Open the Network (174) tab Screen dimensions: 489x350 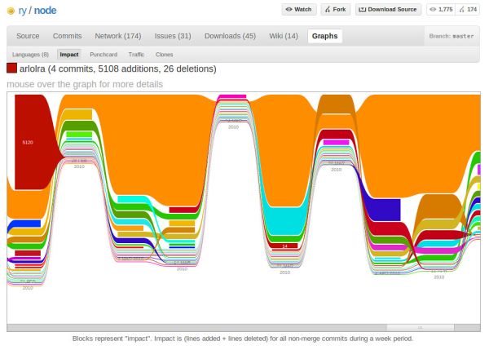(x=118, y=36)
